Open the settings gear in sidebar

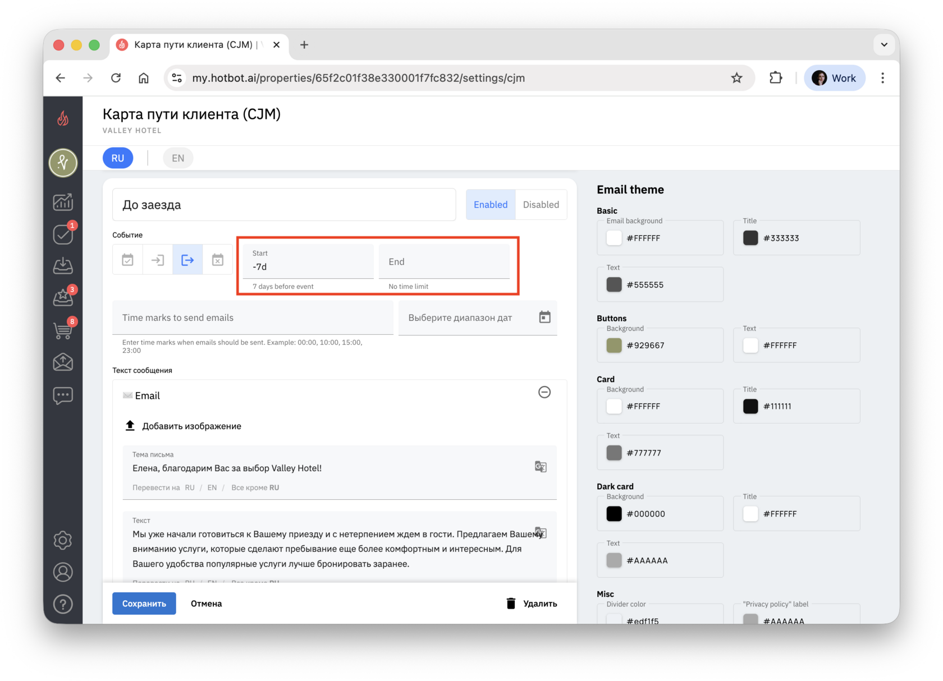63,540
